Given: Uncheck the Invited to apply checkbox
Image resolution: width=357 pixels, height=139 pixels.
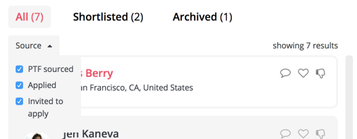Looking at the screenshot, I should 19,101.
